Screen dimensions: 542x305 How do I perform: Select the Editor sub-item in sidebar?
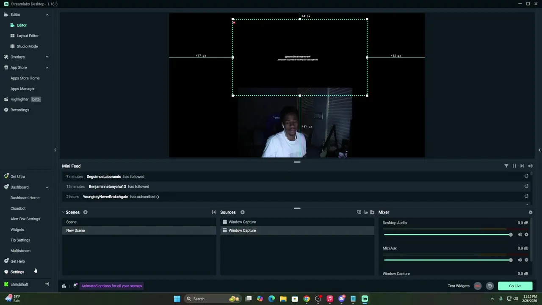(x=22, y=25)
